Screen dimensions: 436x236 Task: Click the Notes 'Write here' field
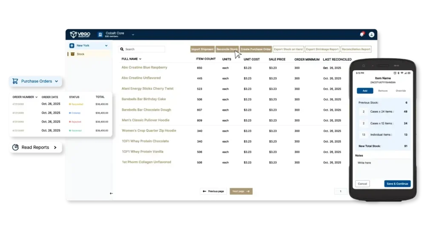coord(383,168)
